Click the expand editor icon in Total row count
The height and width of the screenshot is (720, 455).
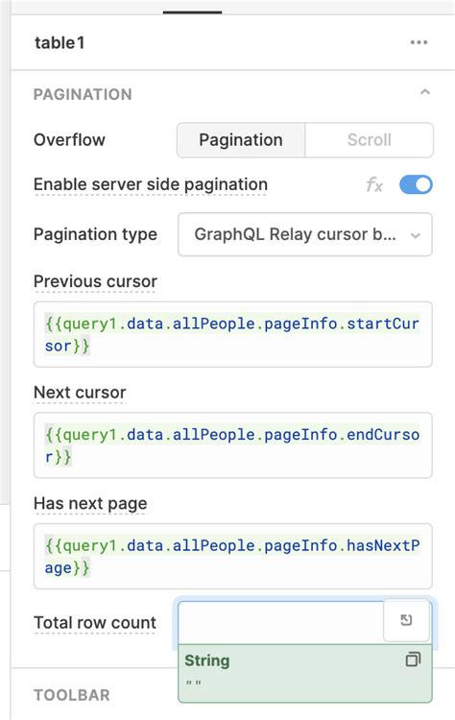coord(406,620)
